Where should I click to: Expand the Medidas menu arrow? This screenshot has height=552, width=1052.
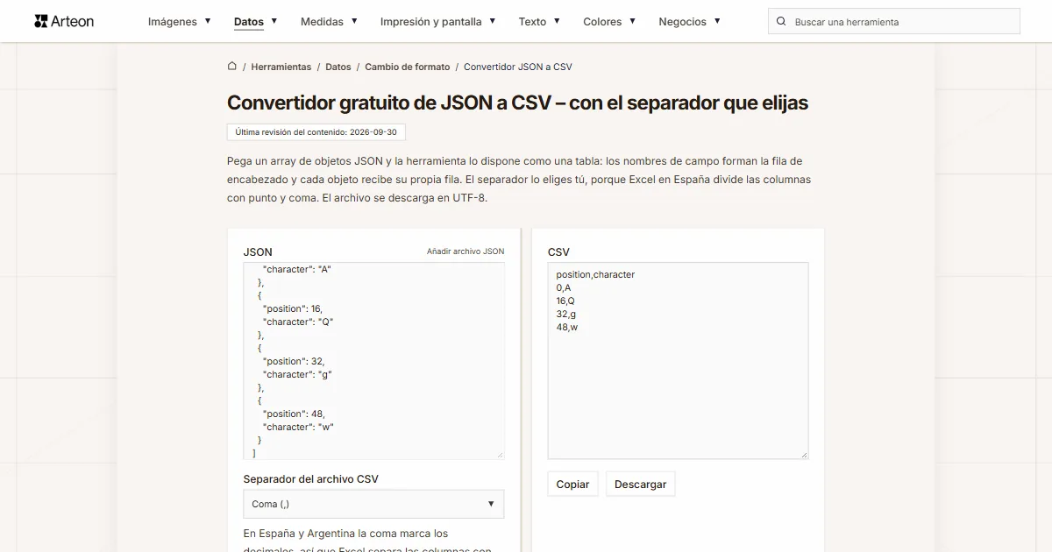click(x=354, y=20)
